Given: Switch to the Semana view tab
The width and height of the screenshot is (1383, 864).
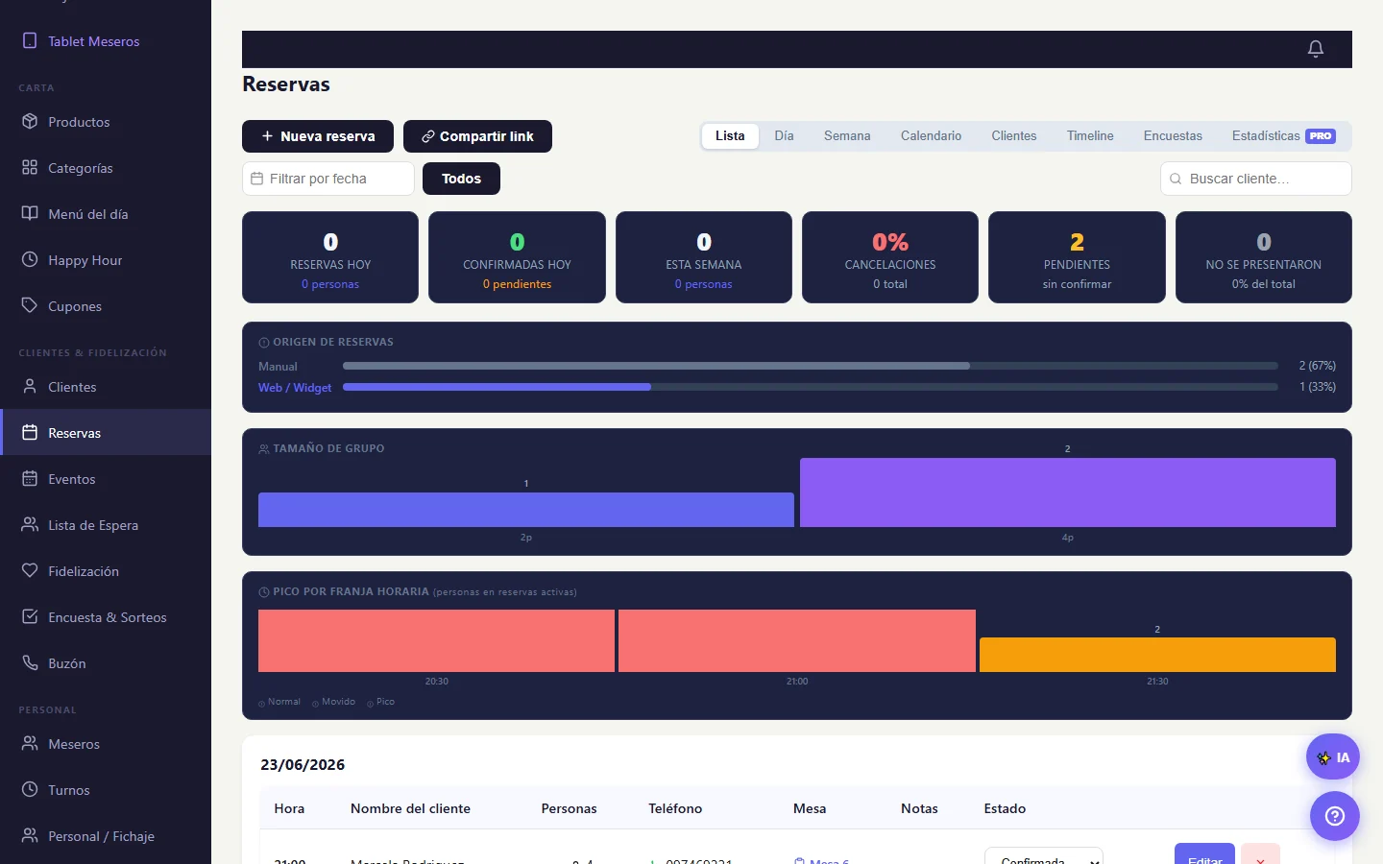Looking at the screenshot, I should [x=847, y=136].
